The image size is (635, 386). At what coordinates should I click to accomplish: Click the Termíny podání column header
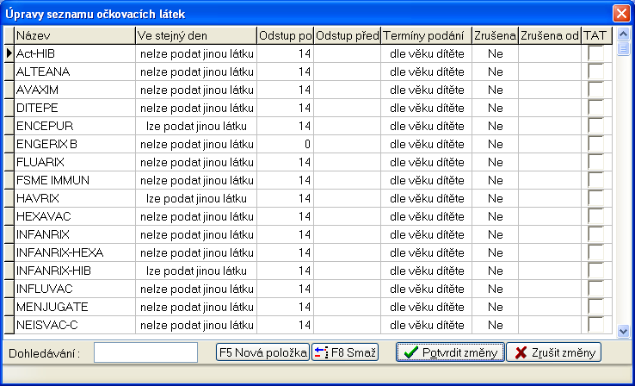(426, 35)
